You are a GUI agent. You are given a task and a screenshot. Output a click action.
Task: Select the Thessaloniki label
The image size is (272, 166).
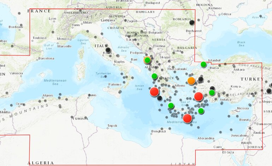pos(177,69)
